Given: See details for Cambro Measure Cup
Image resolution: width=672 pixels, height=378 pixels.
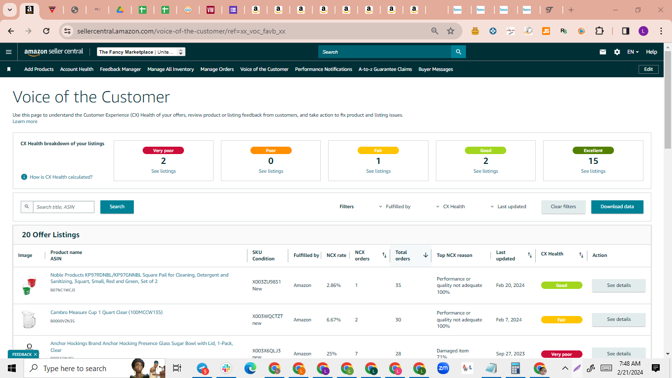Looking at the screenshot, I should tap(618, 319).
